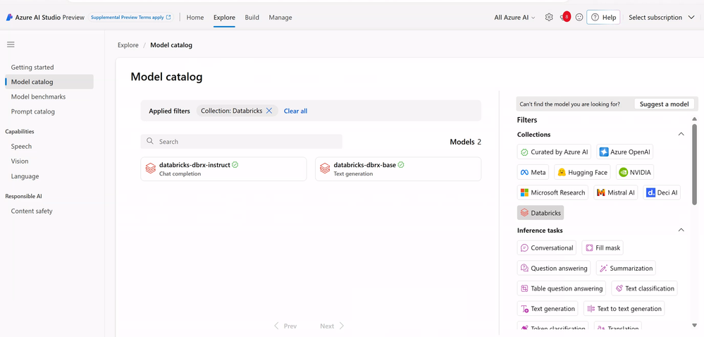This screenshot has height=337, width=704.
Task: Open the Supplemental Preview Terms link
Action: 130,18
